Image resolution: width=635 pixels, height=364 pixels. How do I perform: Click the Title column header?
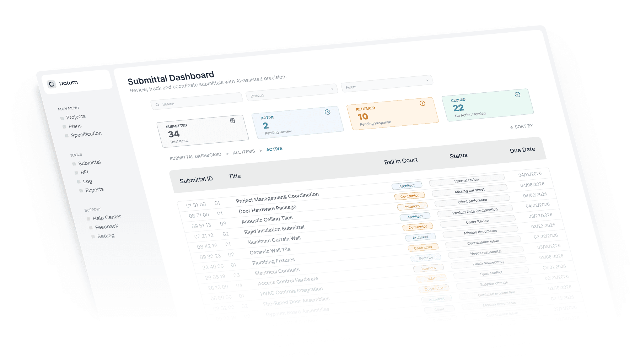tap(235, 176)
